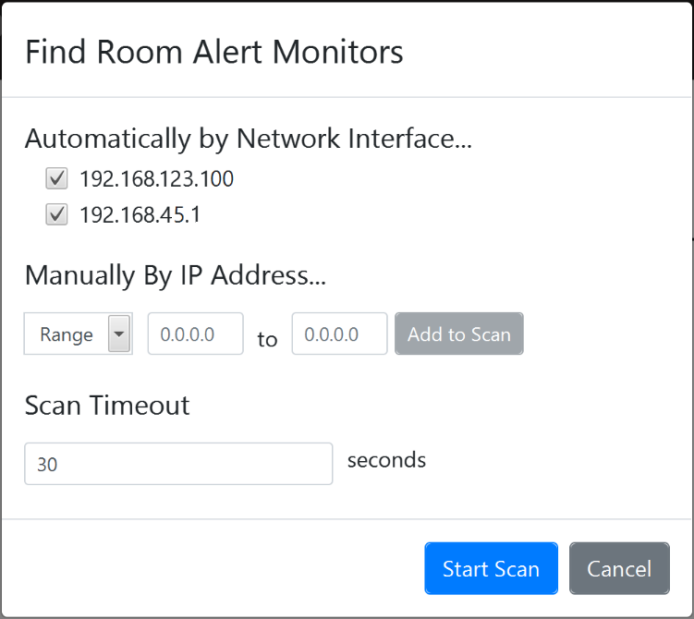694x619 pixels.
Task: Click the 'to' label between IP fields
Action: [267, 339]
